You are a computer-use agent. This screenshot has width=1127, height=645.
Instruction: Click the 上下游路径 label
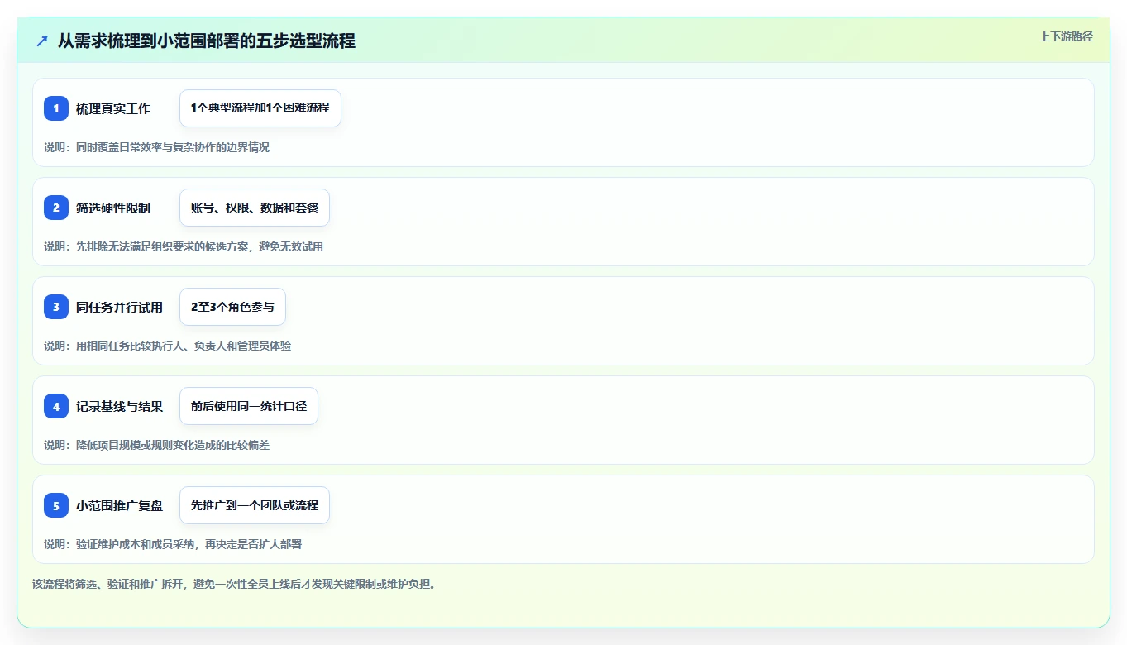tap(1066, 36)
